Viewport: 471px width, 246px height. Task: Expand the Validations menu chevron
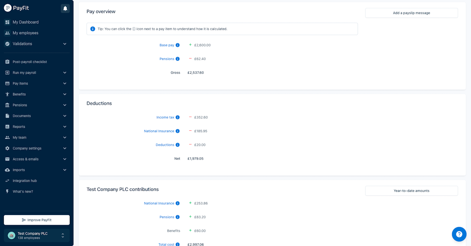coord(65,44)
